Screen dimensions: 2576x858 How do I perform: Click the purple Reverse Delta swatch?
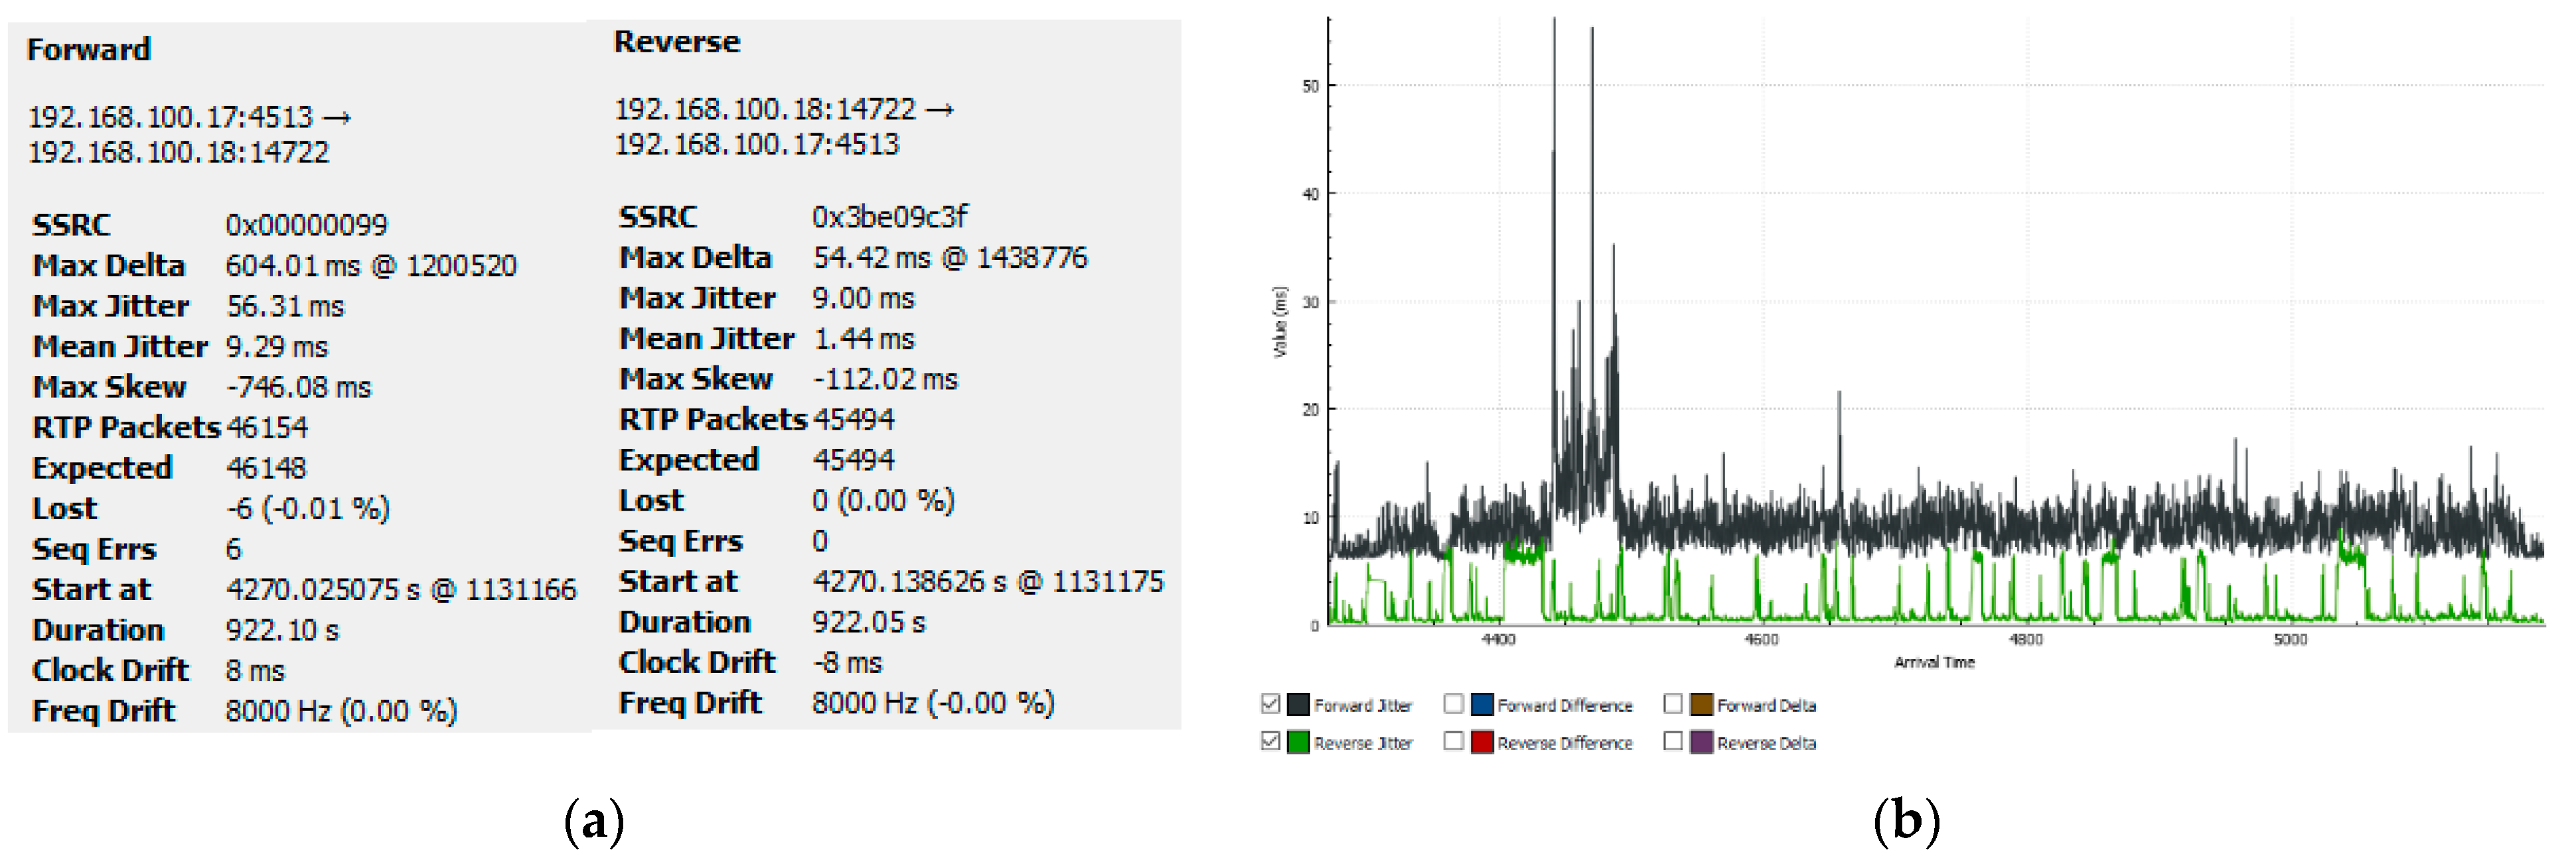(1701, 742)
